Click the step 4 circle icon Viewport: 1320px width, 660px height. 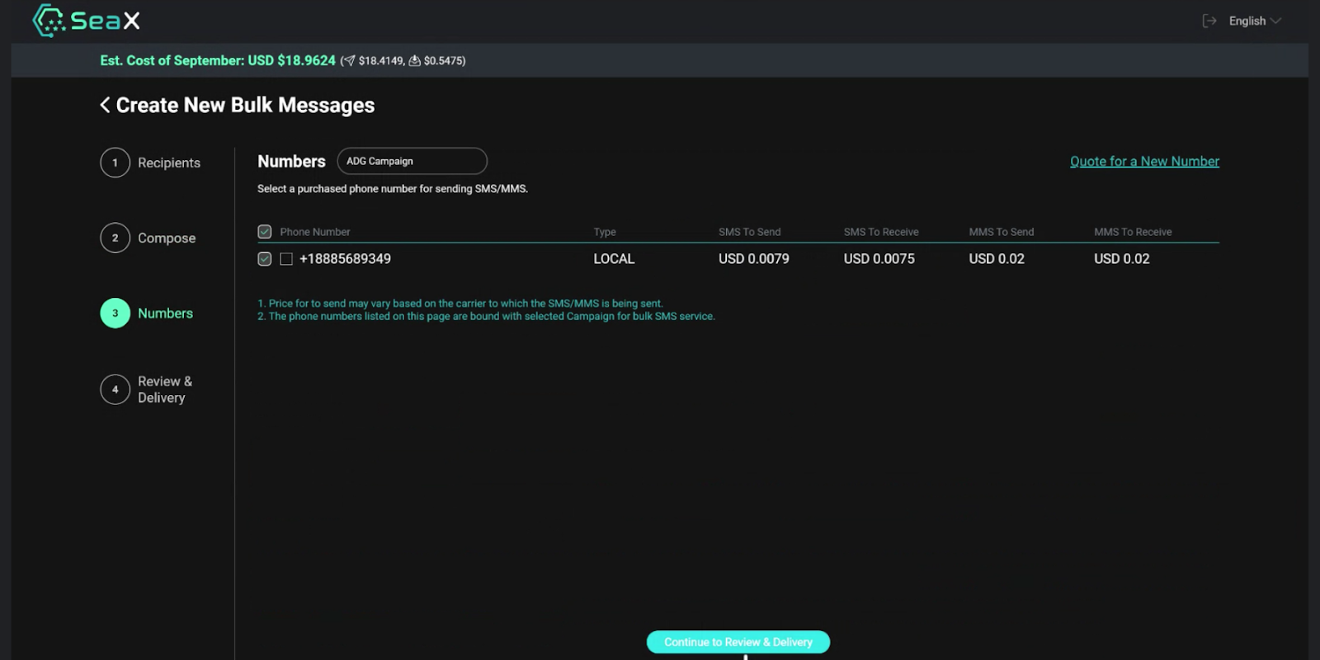pyautogui.click(x=115, y=389)
